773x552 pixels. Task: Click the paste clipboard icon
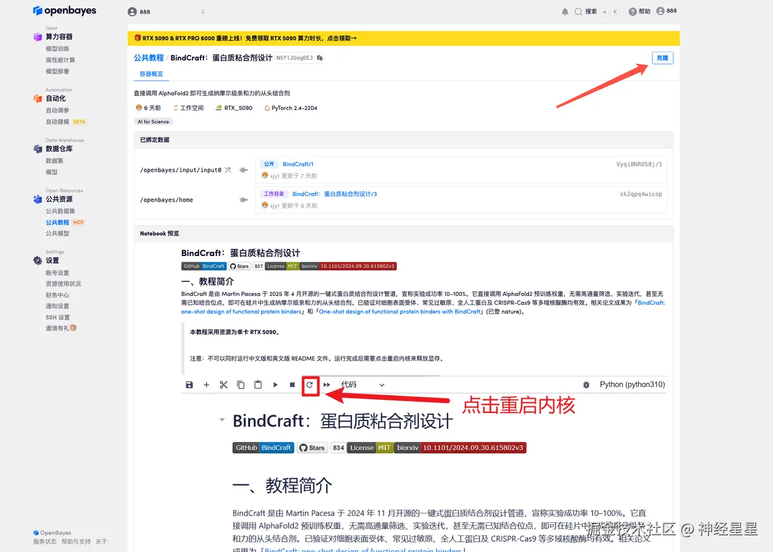click(258, 385)
